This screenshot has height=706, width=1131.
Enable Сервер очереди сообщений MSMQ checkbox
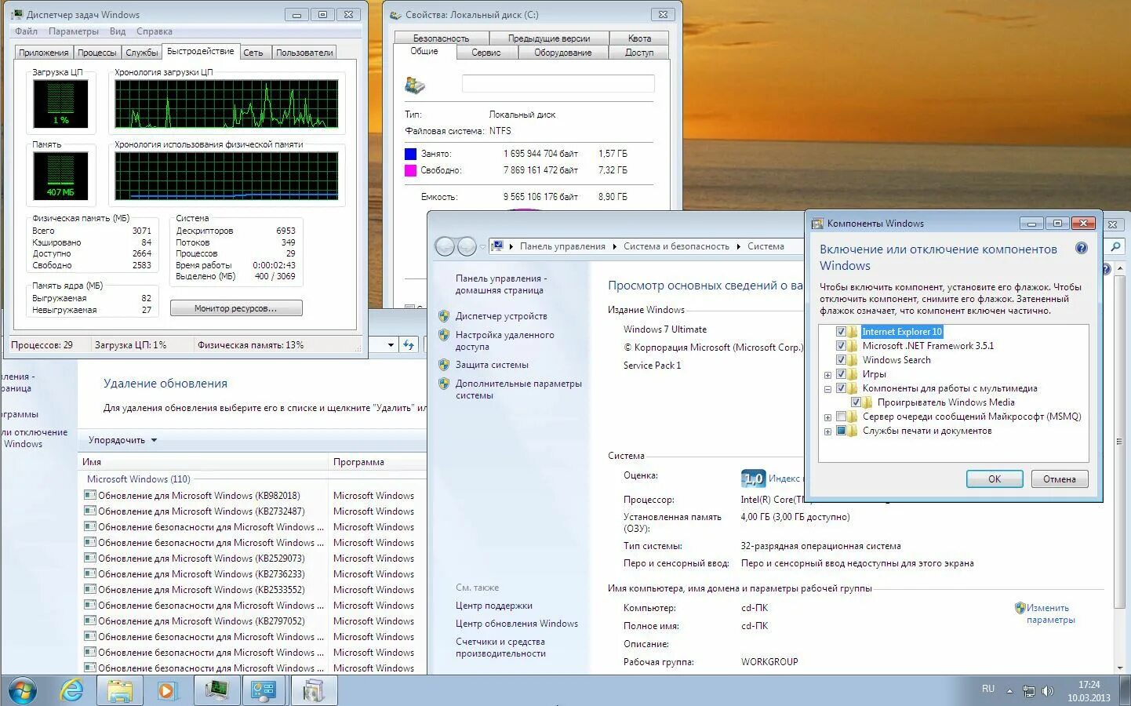[841, 417]
